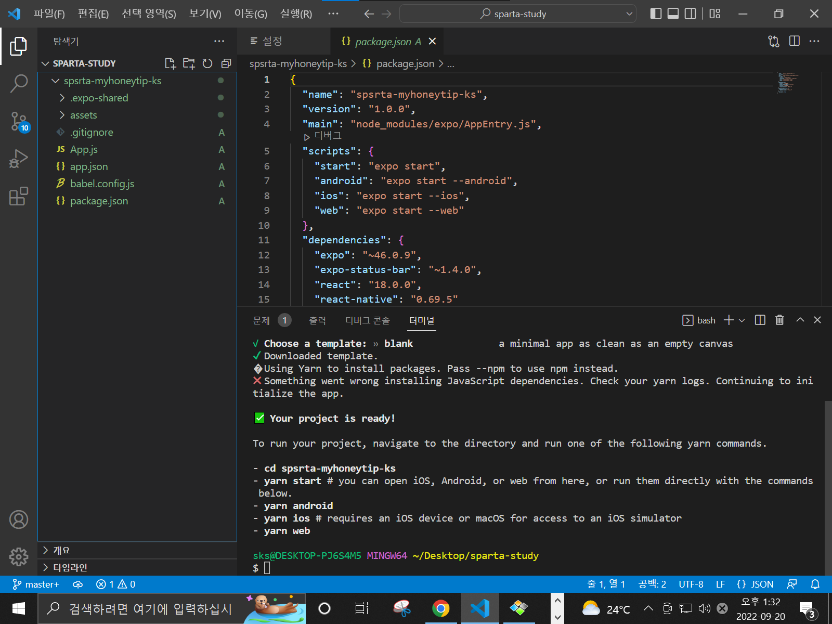
Task: Open the Manage gear in activity bar
Action: (19, 557)
